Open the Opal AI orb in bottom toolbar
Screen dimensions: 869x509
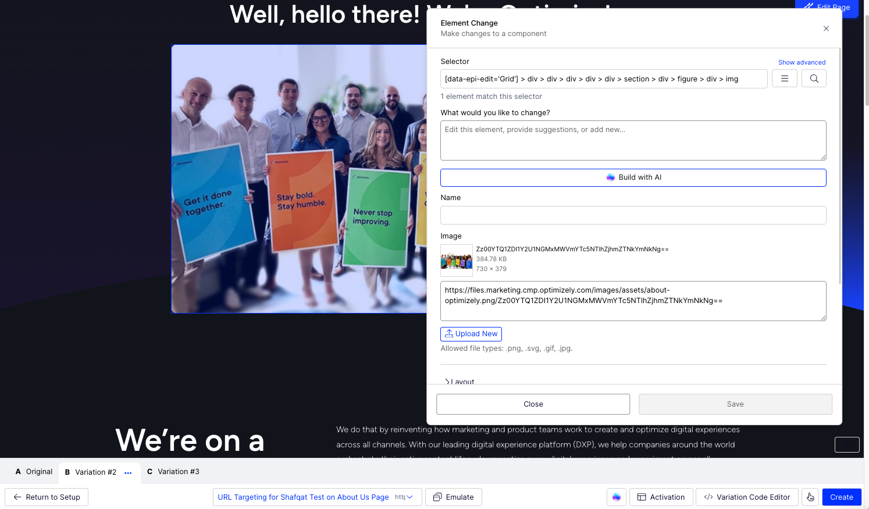[x=617, y=497]
